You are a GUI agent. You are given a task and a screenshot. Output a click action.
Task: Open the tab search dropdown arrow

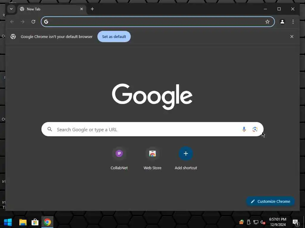click(x=11, y=9)
